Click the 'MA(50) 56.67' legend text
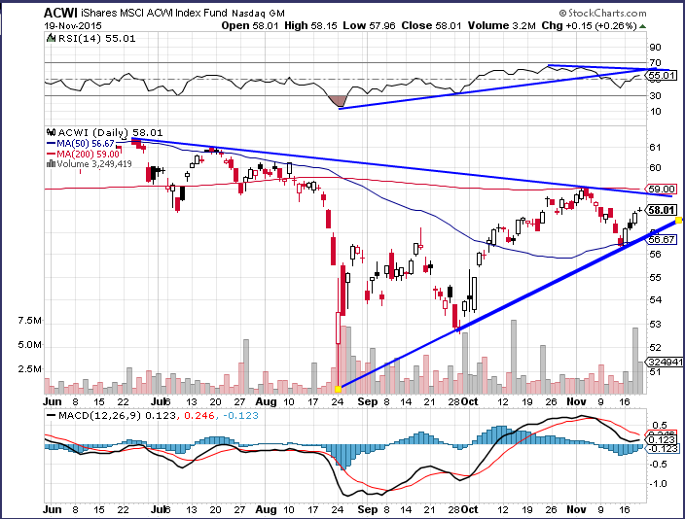This screenshot has width=685, height=519. [86, 144]
